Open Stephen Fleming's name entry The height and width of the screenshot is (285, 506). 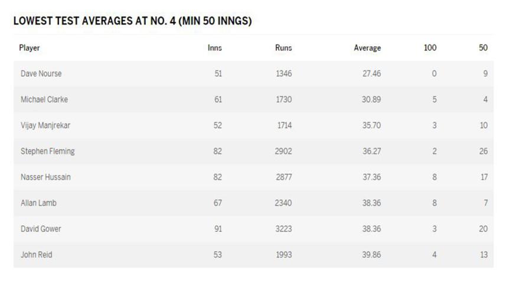[48, 151]
